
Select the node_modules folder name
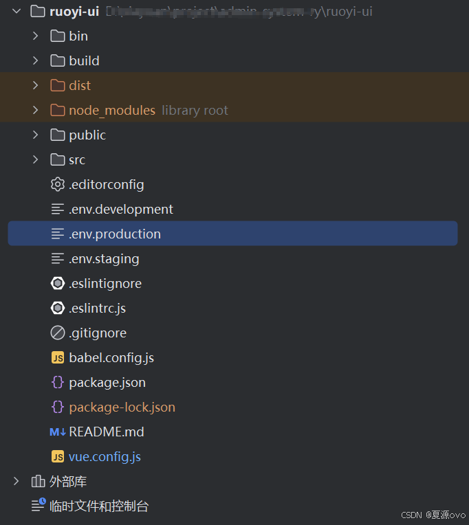112,111
